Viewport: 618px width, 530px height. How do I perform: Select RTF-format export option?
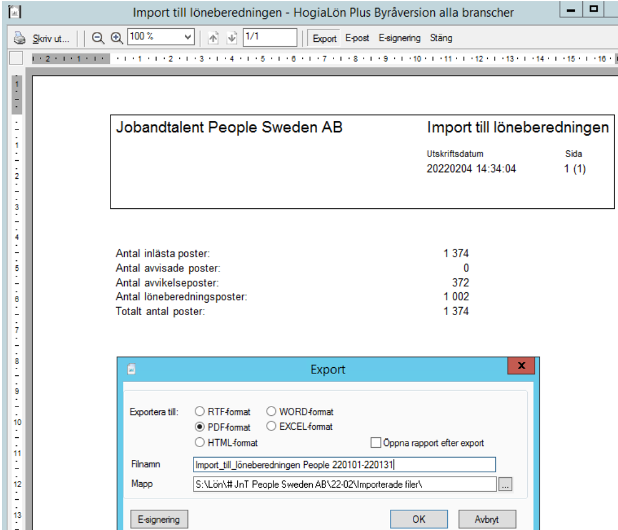point(200,412)
